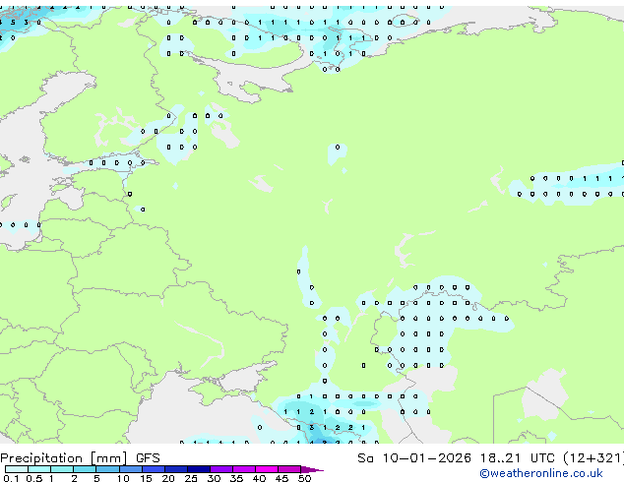Click the '(12+321)' forecast run text
The image size is (624, 482).
[x=593, y=458]
